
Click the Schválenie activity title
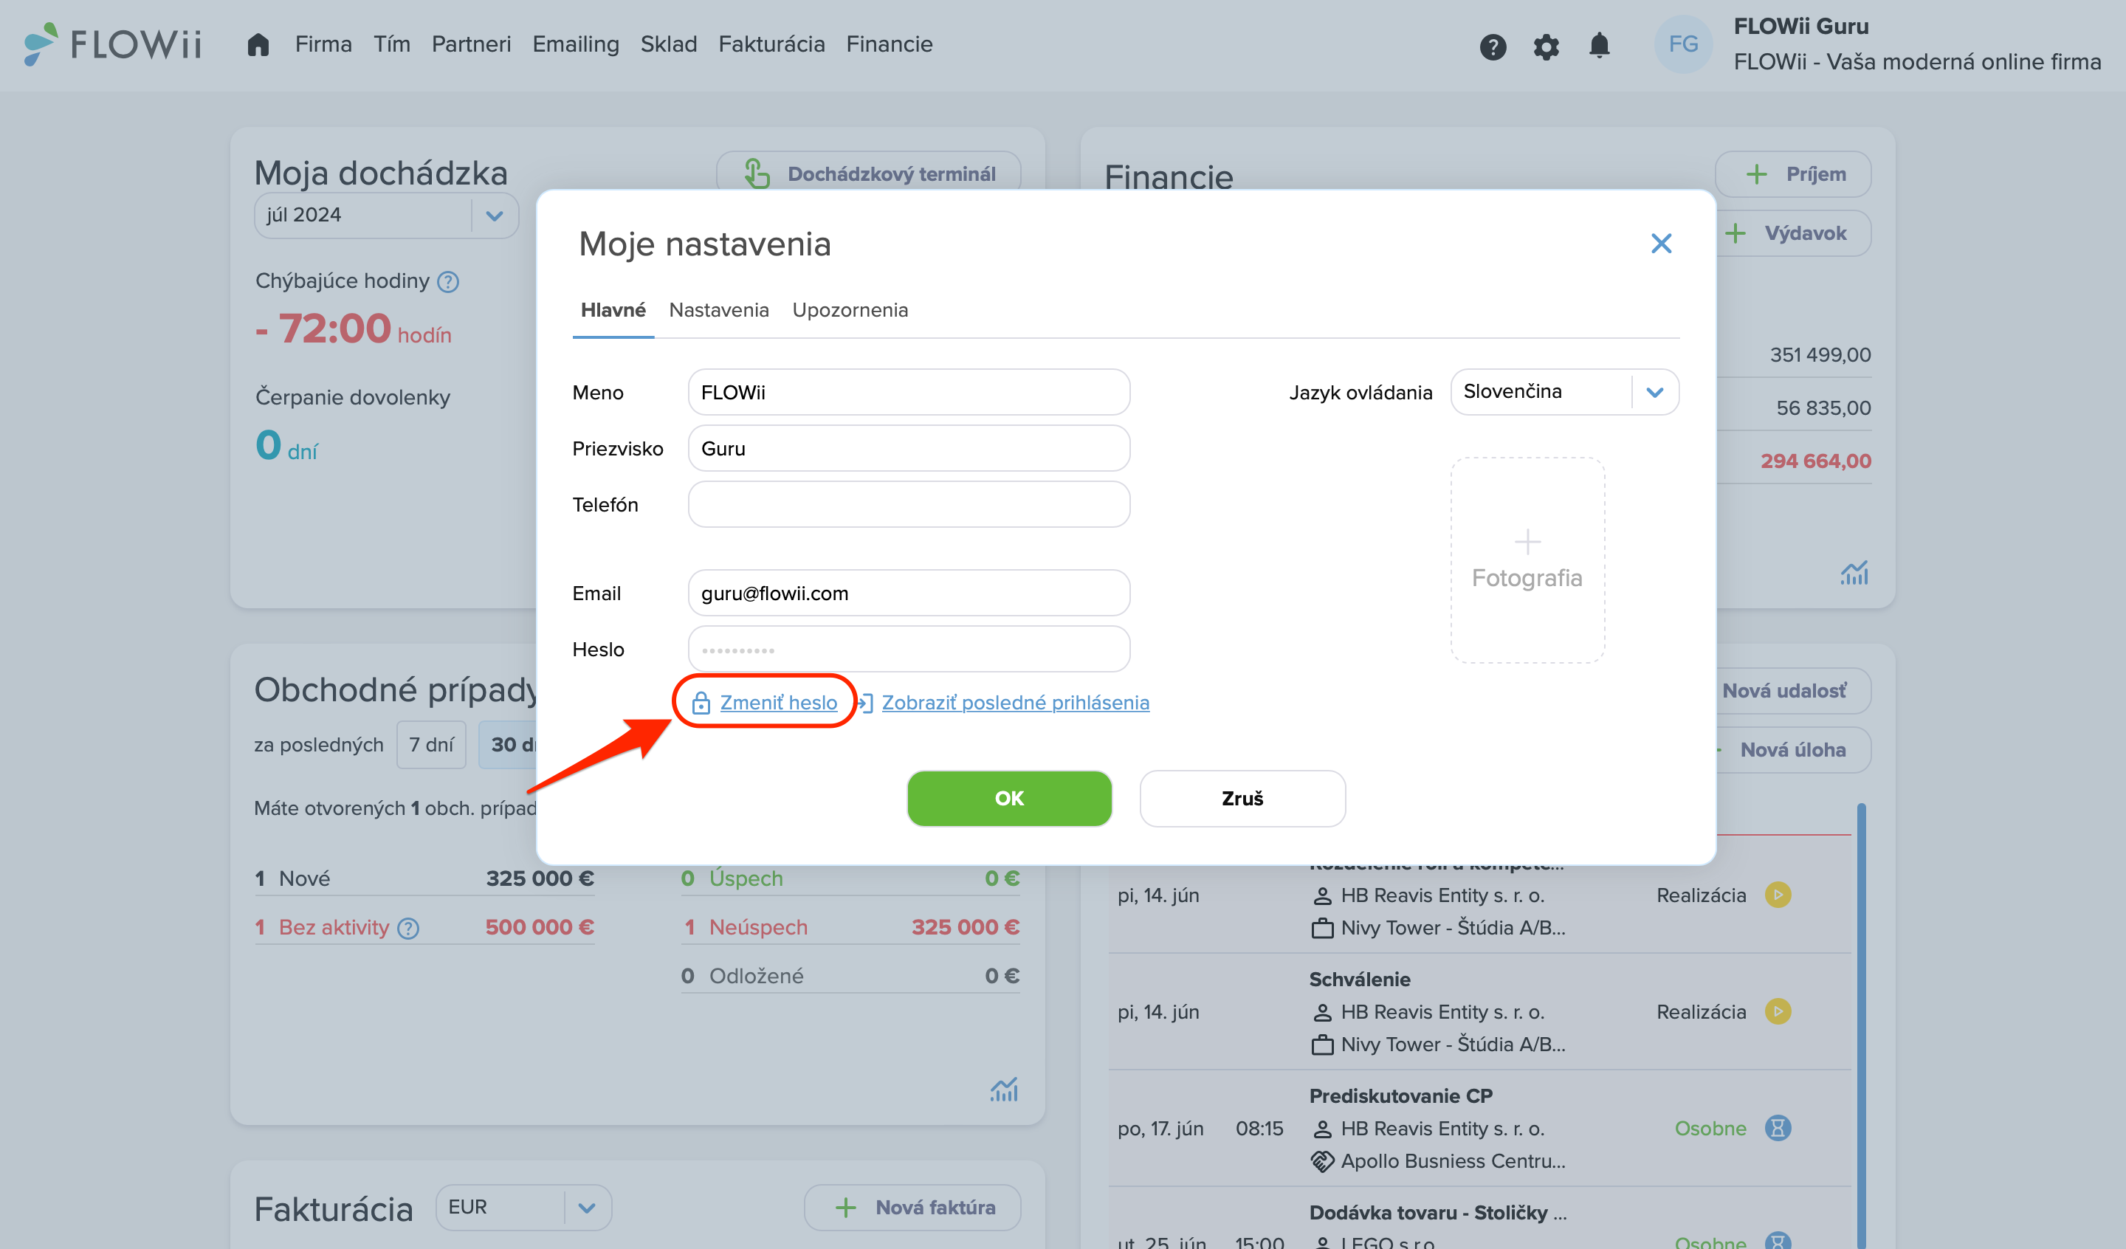(1359, 979)
